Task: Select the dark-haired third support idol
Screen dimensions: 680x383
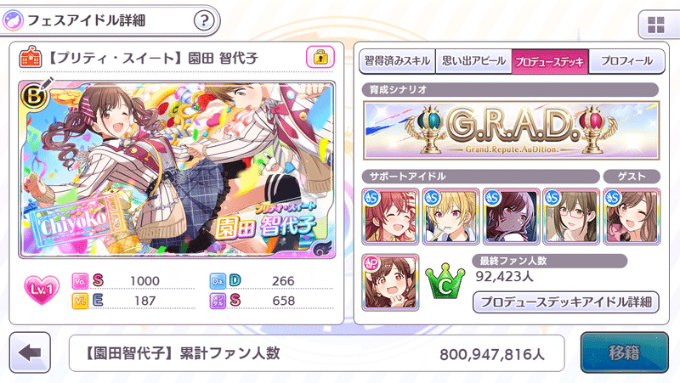Action: [x=511, y=217]
